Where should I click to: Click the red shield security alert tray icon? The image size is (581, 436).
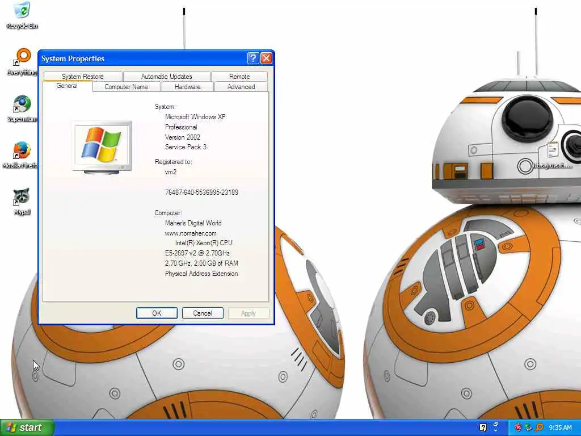click(x=517, y=427)
